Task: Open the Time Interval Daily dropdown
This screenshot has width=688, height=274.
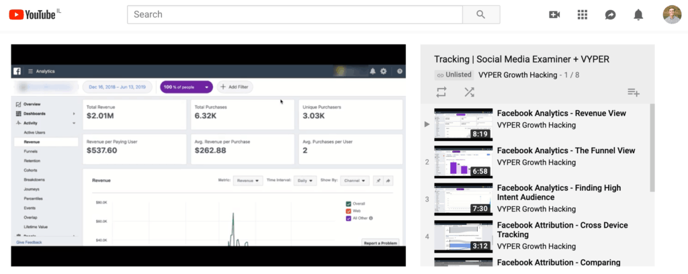Action: click(x=305, y=181)
